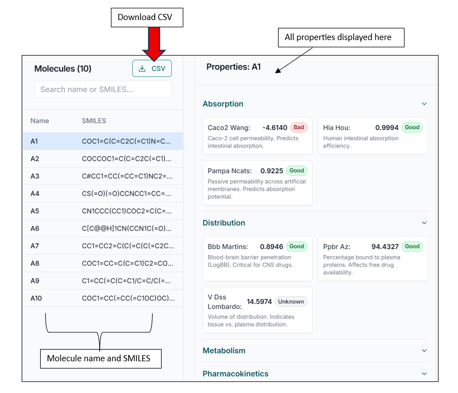Collapse the Distribution section chevron
The width and height of the screenshot is (458, 393).
(424, 223)
